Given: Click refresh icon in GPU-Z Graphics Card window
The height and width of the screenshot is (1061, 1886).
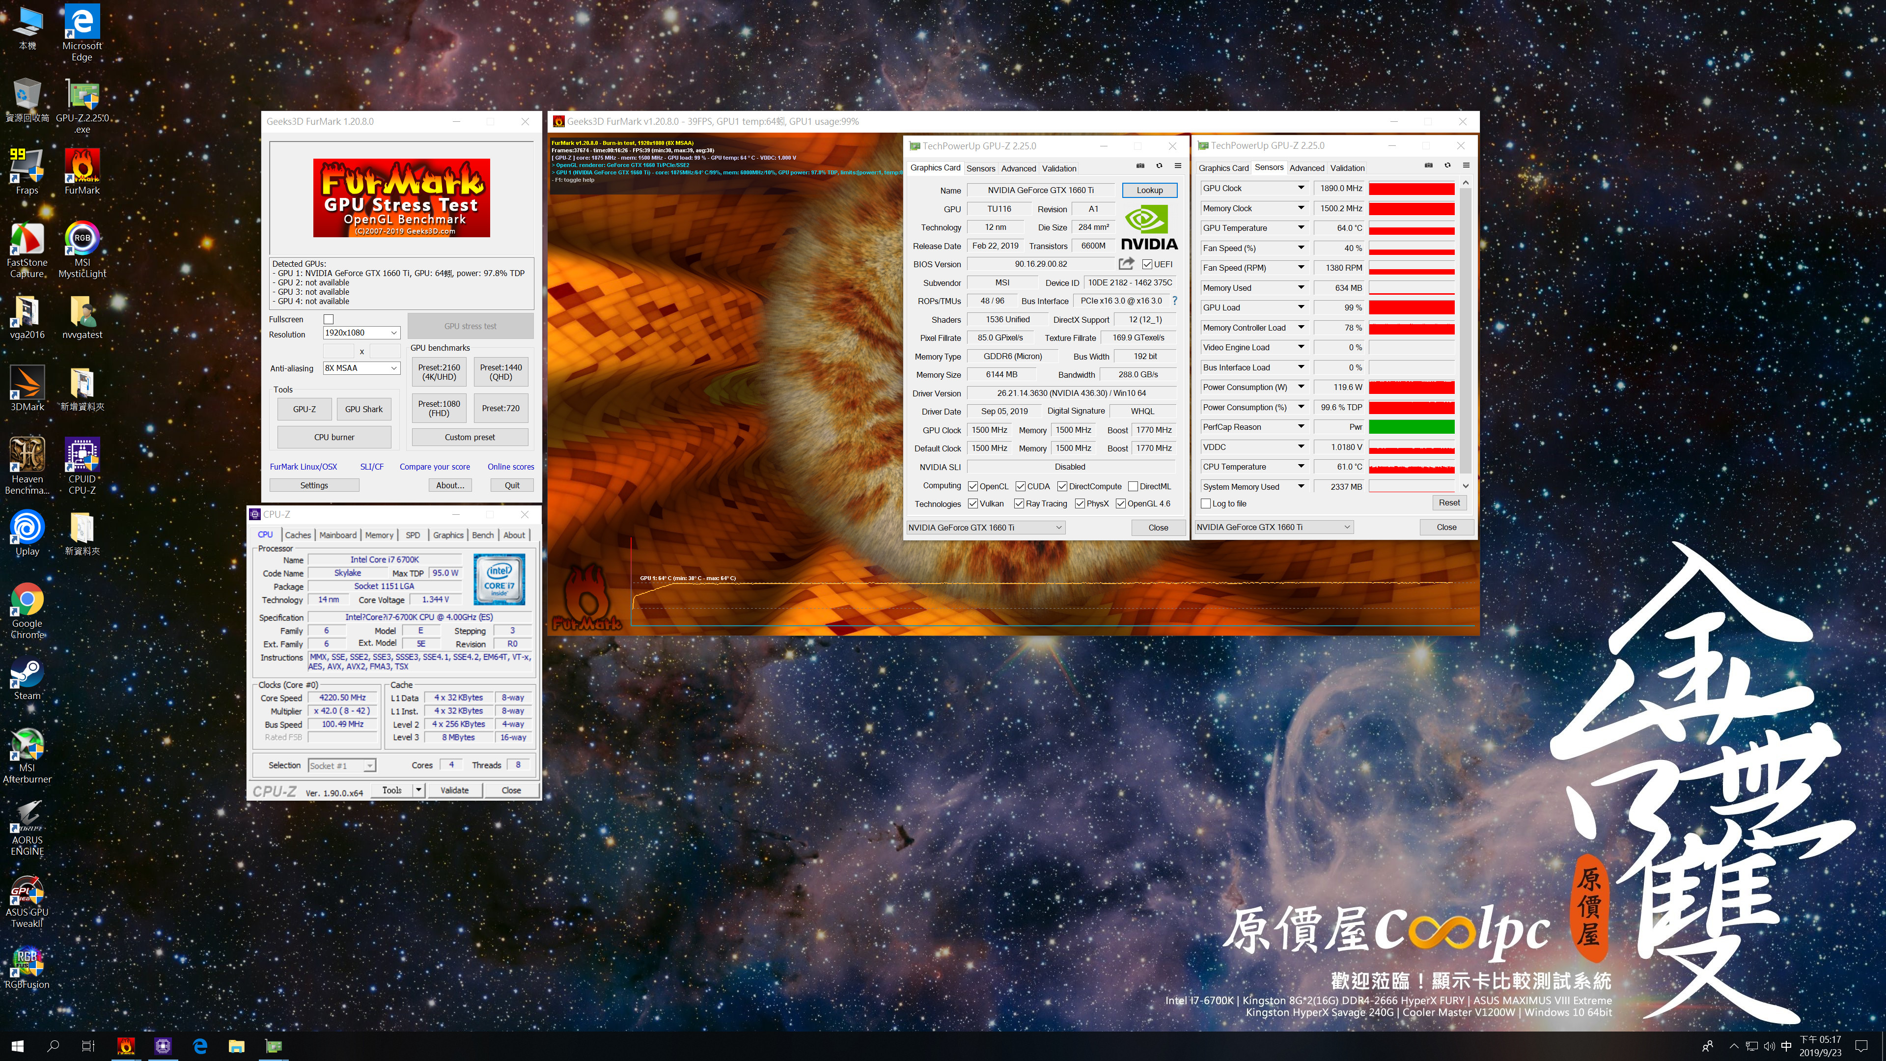Looking at the screenshot, I should [1159, 166].
